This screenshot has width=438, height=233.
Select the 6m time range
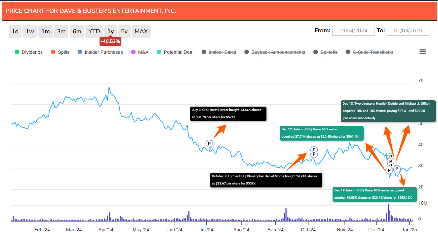click(77, 31)
